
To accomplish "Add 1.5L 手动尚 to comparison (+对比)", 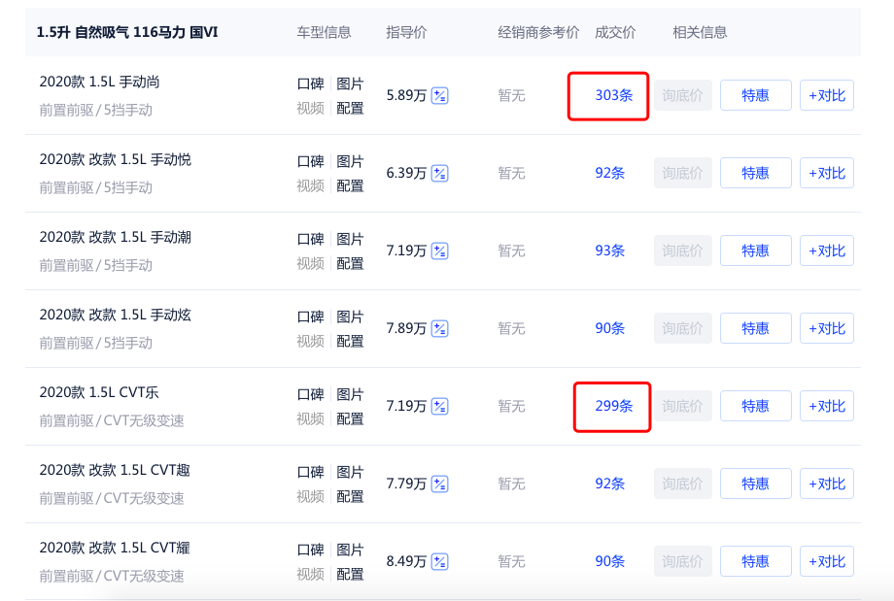I will pyautogui.click(x=827, y=95).
